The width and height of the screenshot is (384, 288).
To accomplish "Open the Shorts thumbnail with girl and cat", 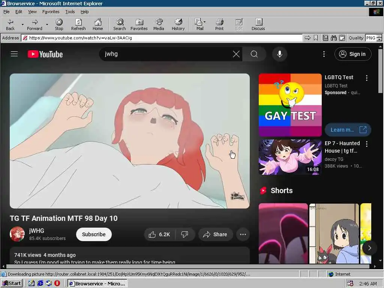I will tap(334, 233).
